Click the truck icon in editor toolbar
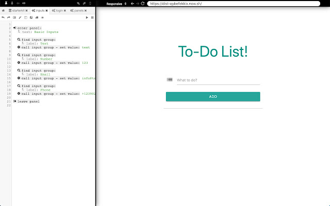 [37, 18]
